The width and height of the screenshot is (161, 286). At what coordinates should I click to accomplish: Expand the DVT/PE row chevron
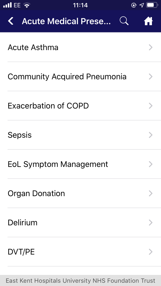click(151, 252)
